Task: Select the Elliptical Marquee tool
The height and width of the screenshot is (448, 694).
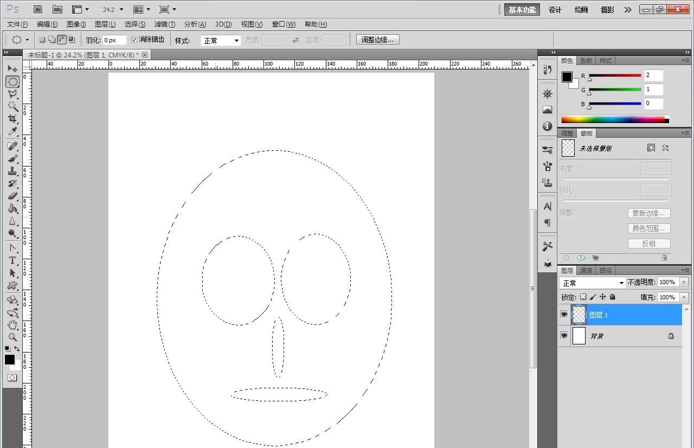Action: click(x=12, y=82)
